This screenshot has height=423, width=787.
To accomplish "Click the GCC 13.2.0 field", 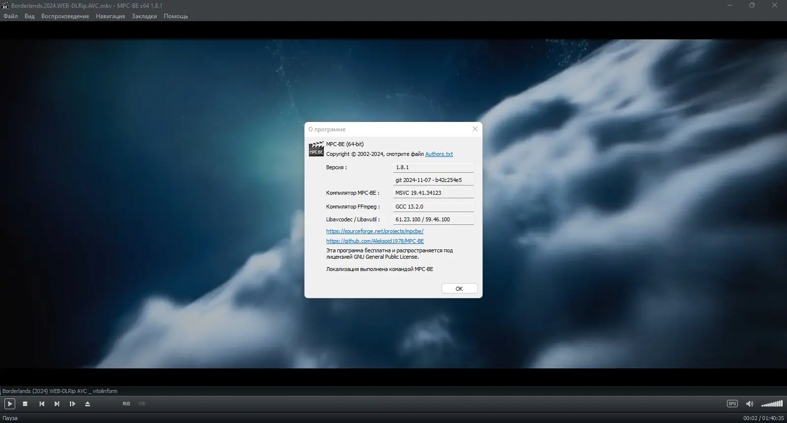I will (x=433, y=207).
